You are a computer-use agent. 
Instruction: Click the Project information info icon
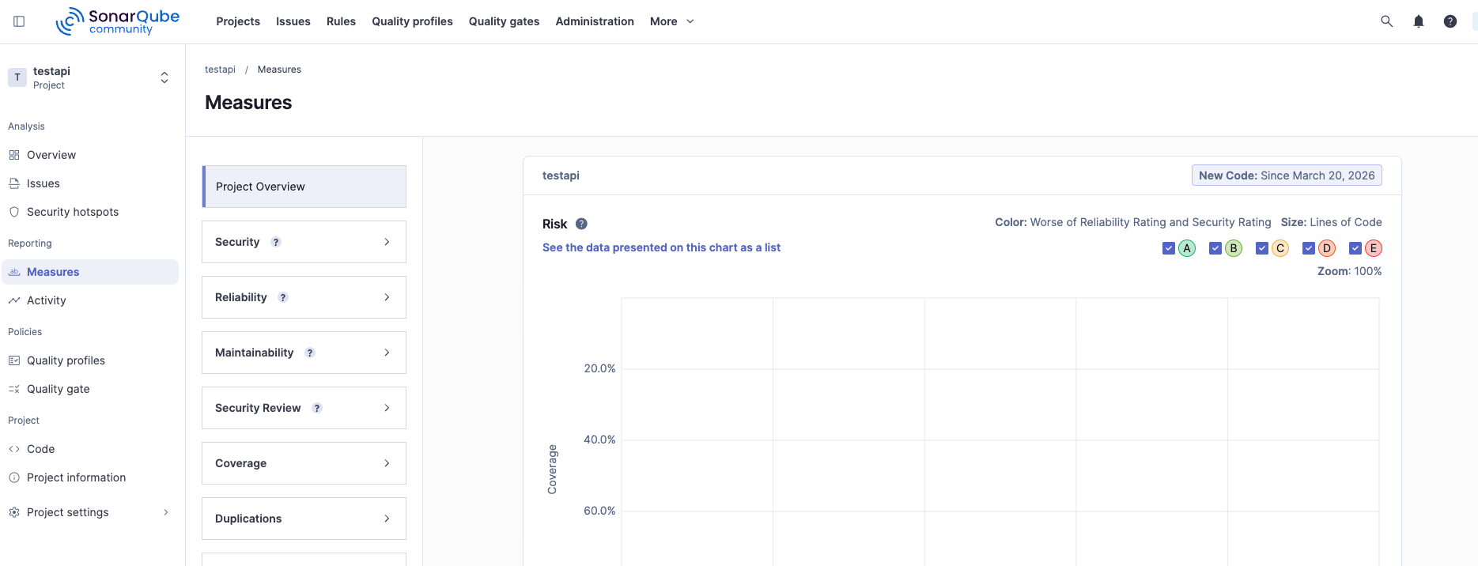click(x=14, y=477)
